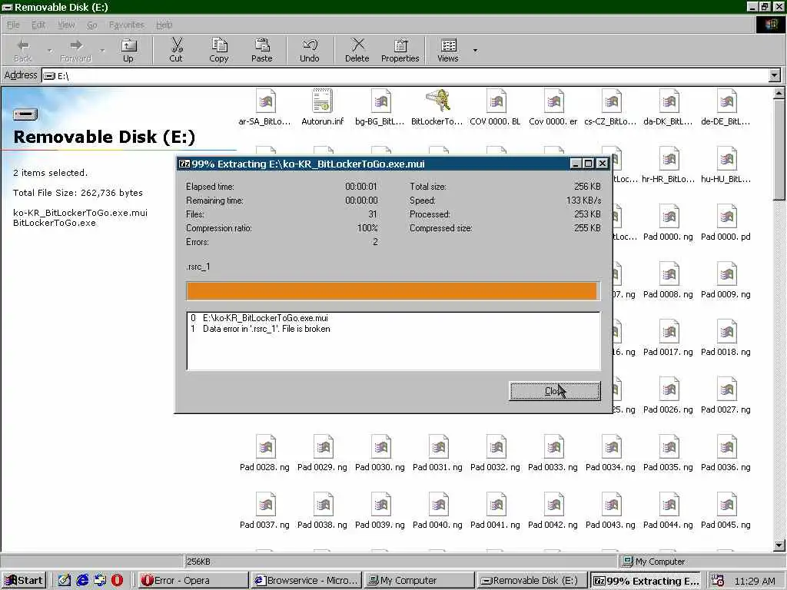This screenshot has width=787, height=590.
Task: Open the Edit menu
Action: click(38, 25)
